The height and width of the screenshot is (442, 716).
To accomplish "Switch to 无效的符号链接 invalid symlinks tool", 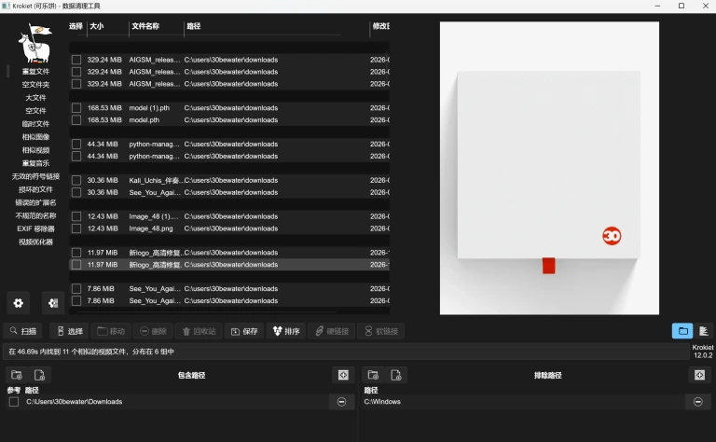I will 35,176.
